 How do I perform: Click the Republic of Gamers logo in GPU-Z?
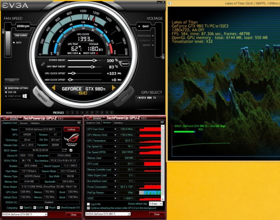(72, 140)
